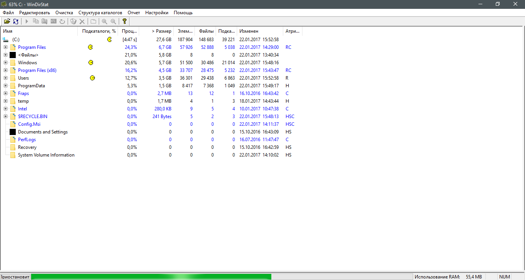Click the Zoom in magnifier icon

[x=104, y=22]
